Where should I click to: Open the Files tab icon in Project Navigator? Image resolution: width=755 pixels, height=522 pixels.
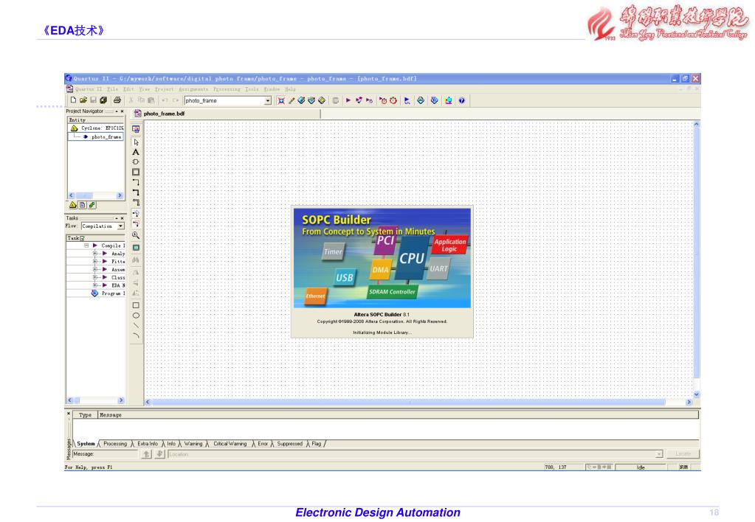point(83,205)
